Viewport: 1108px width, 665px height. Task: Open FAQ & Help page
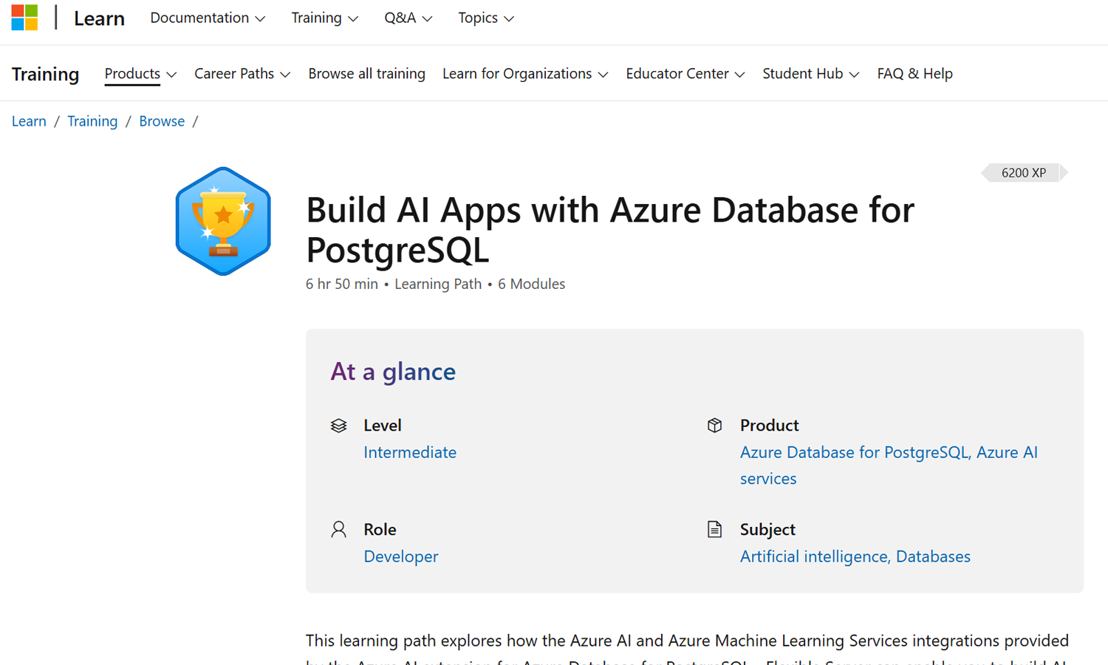[x=914, y=74]
